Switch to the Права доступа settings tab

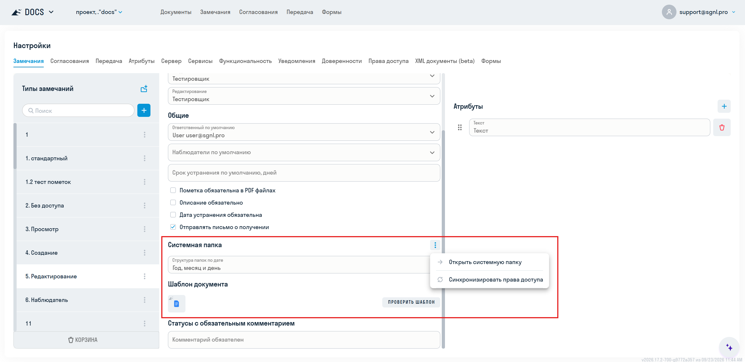pos(388,61)
